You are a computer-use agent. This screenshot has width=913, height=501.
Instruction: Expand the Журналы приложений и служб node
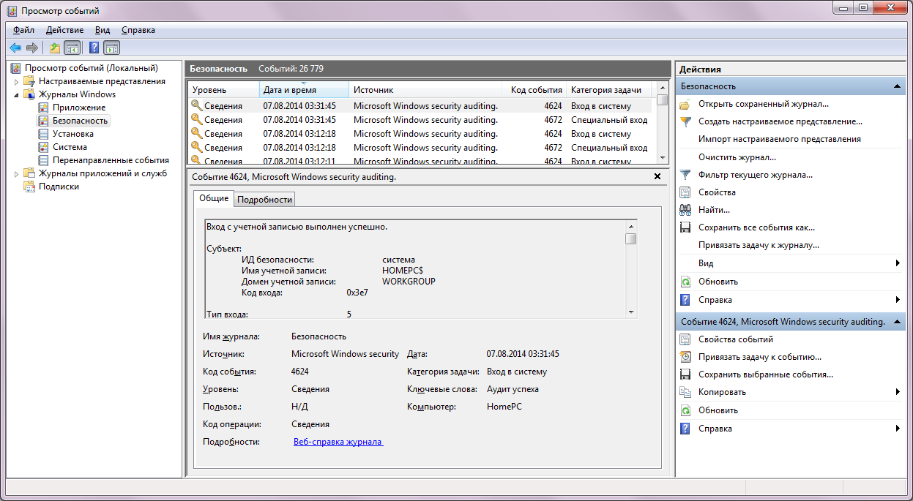(x=16, y=173)
